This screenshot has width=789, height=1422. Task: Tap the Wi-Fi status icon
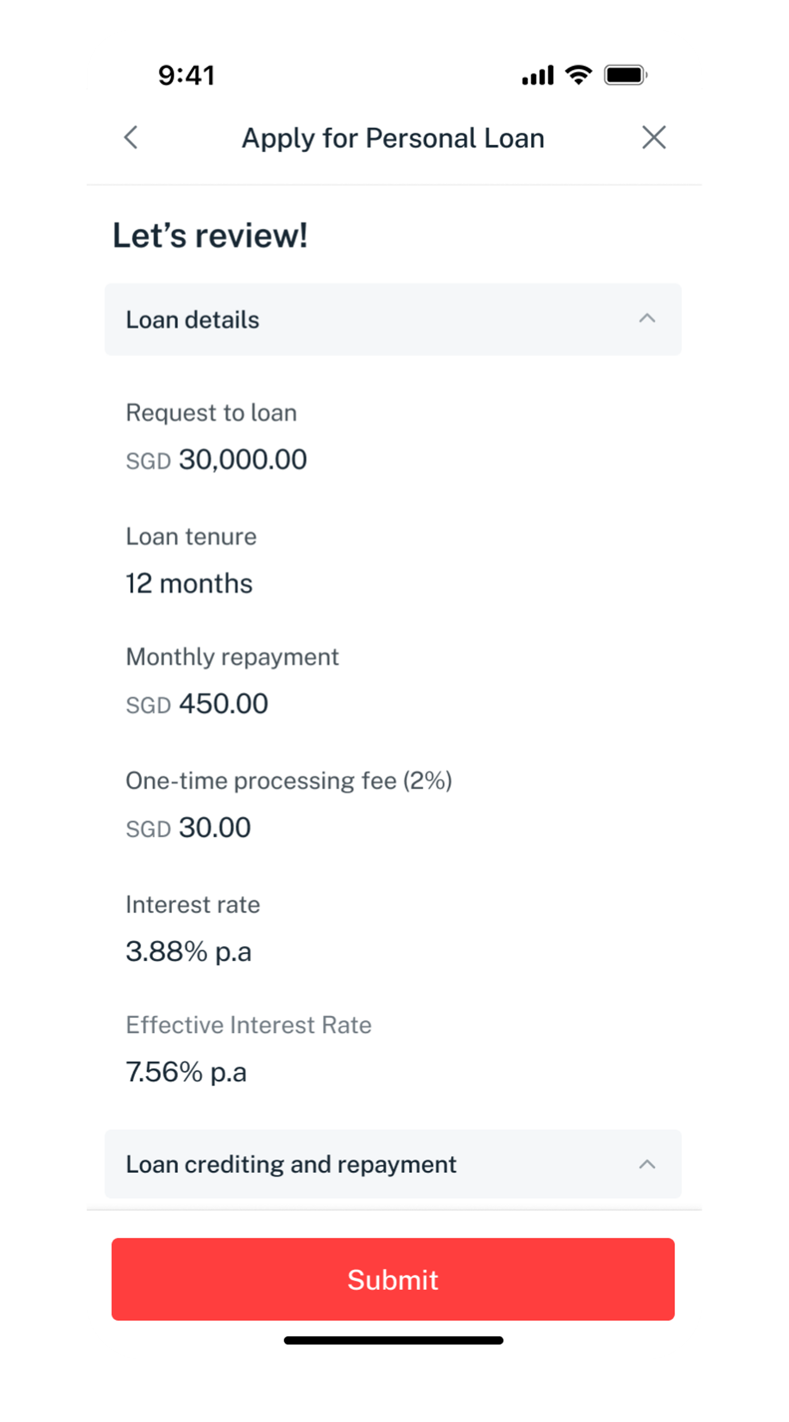(x=578, y=75)
